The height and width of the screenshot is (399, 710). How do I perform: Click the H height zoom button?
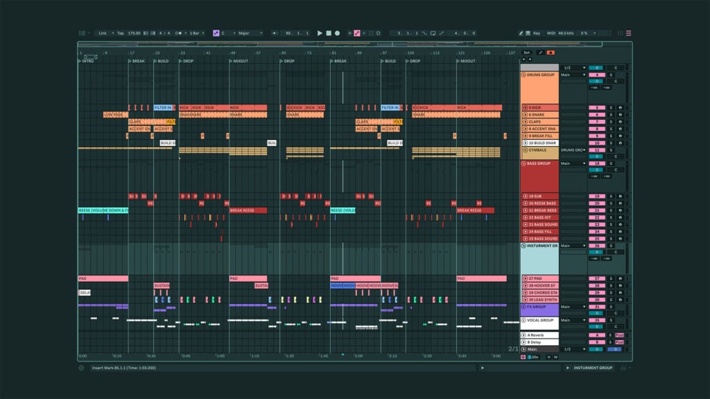click(x=549, y=357)
